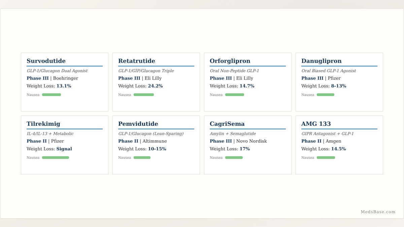Click the Pemvidutide heading
The image size is (404, 227).
[138, 124]
